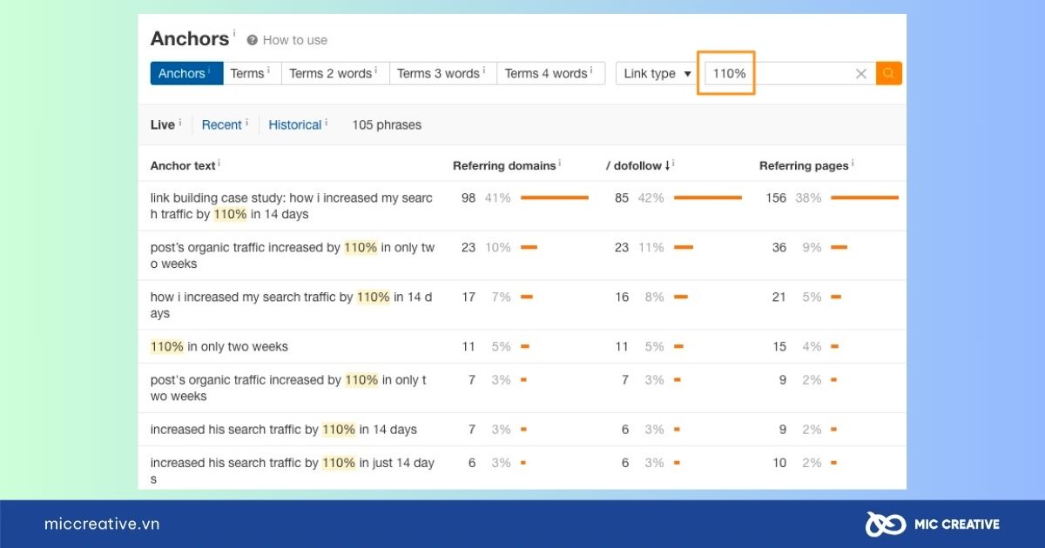Click info icon beside Anchor text header
The height and width of the screenshot is (548, 1045).
click(219, 163)
